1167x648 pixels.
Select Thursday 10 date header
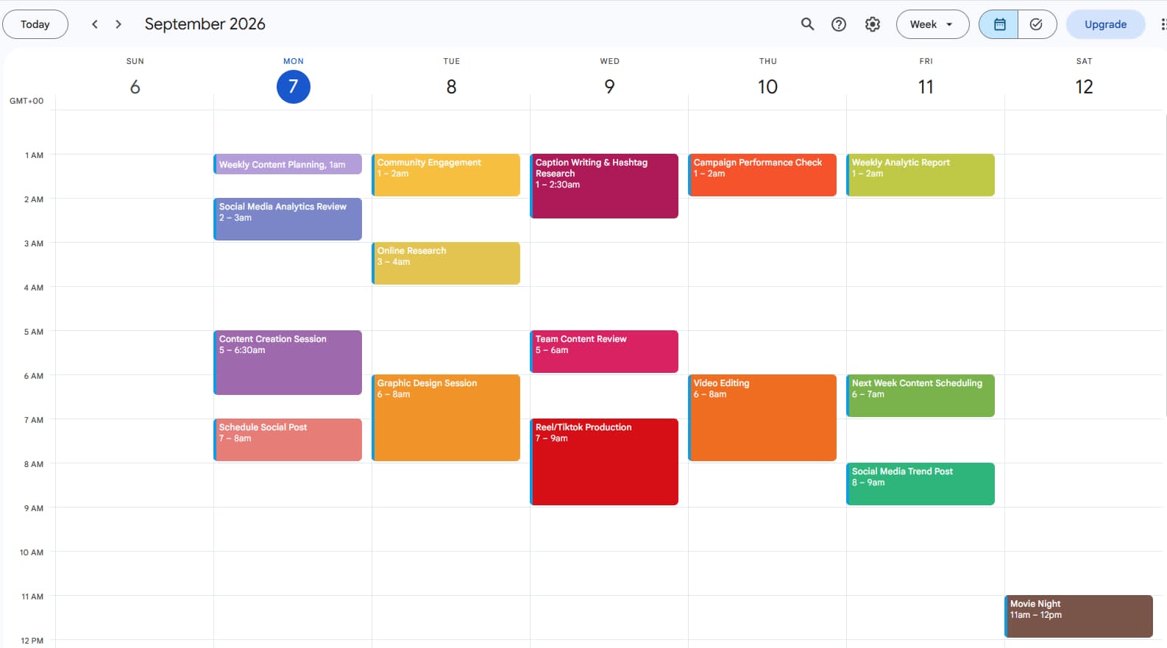767,87
